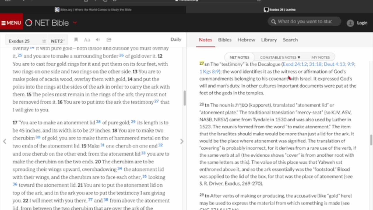This screenshot has height=210, width=373.
Task: Open the CONSTABLE'S NOTES dropdown
Action: (x=280, y=57)
